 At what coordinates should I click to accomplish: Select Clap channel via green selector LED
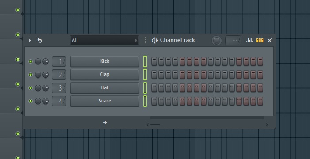tap(145, 75)
